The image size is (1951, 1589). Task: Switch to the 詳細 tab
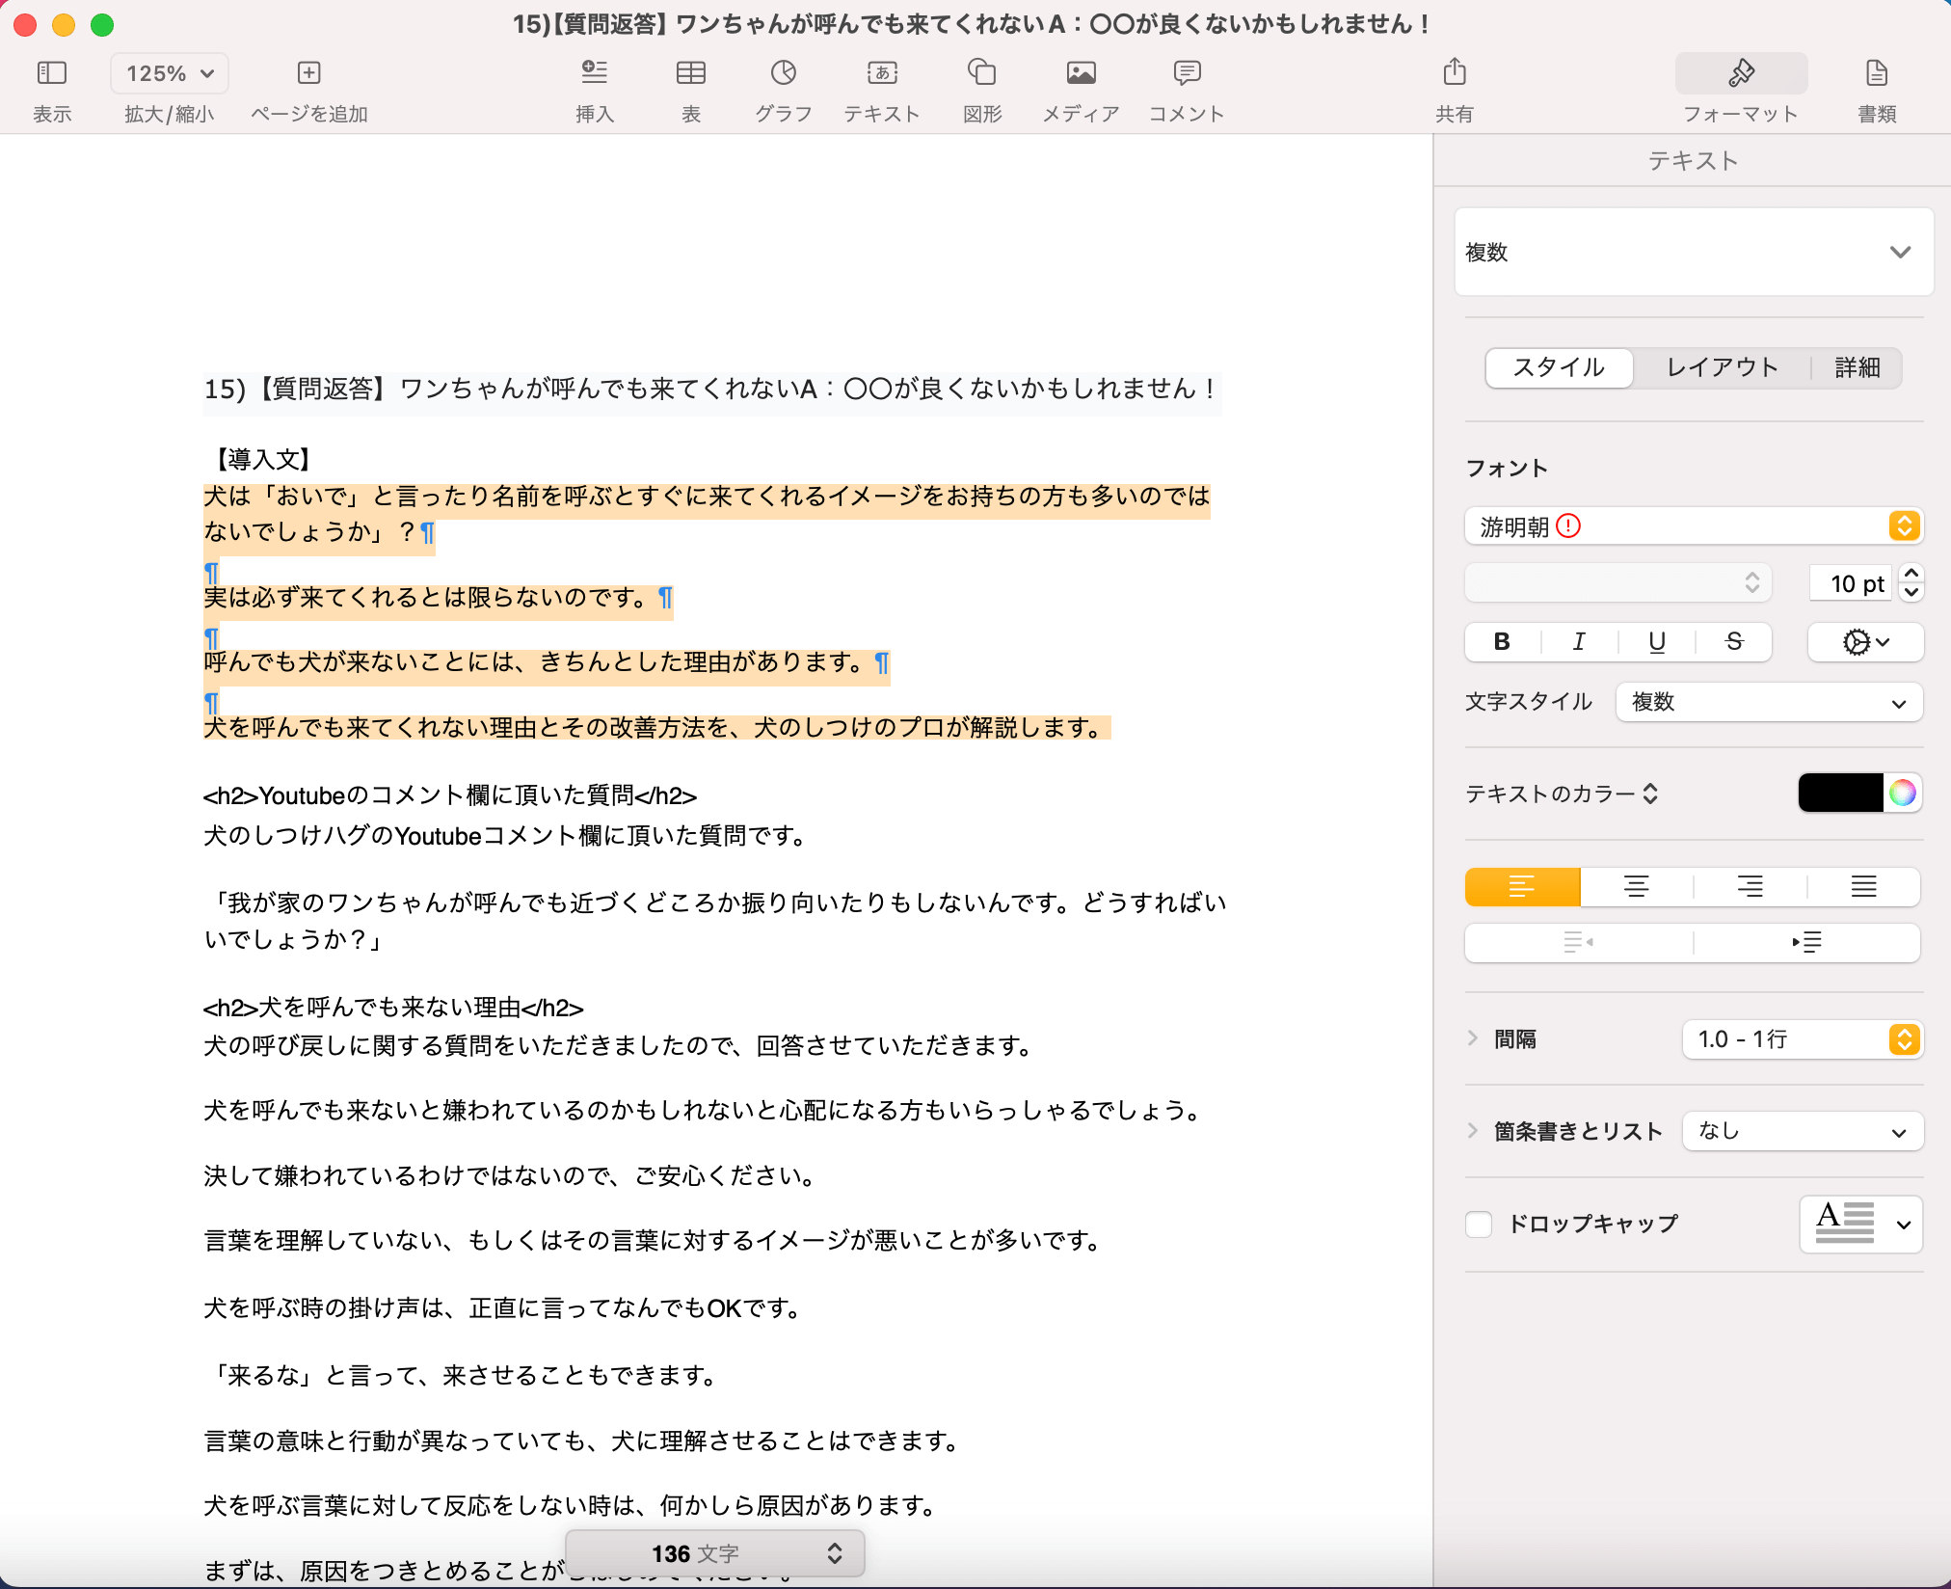[x=1857, y=367]
